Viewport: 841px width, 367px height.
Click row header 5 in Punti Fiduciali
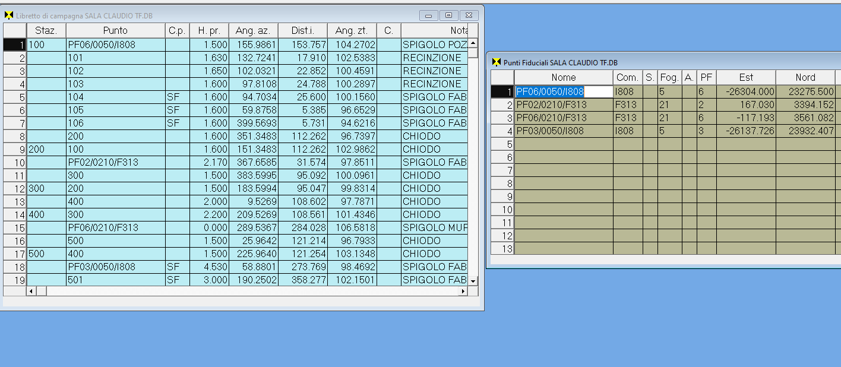(x=502, y=144)
